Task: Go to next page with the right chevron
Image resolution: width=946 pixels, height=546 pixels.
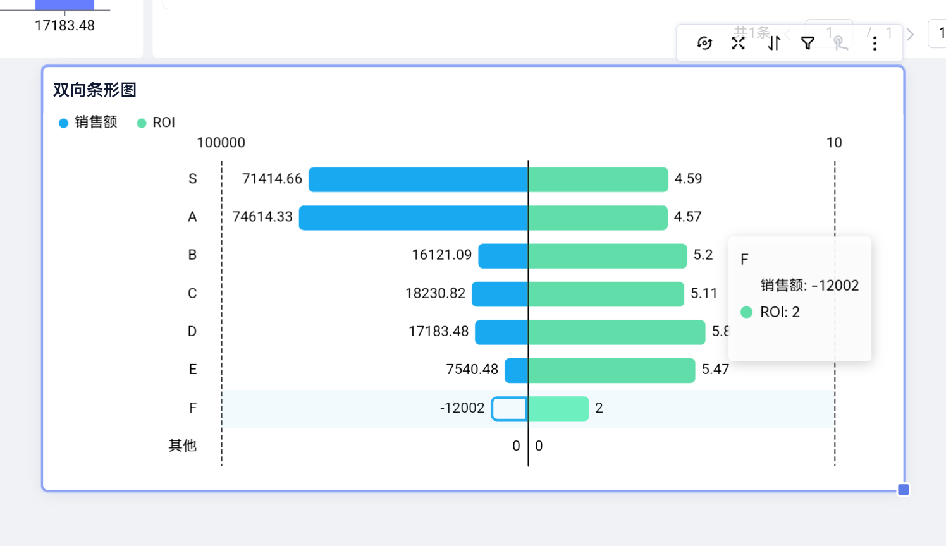Action: [910, 34]
